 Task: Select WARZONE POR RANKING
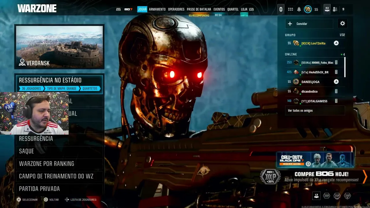[59, 164]
